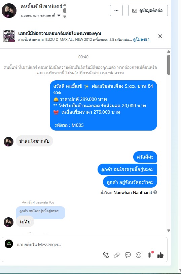Open the ดูโฆษณา ad link
Image resolution: width=181 pixels, height=274 pixels.
(141, 39)
